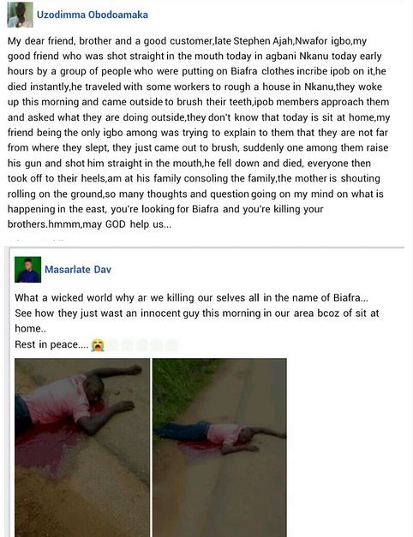Open the left attached photo in Masarlate's post
413x537 pixels.
coord(82,447)
